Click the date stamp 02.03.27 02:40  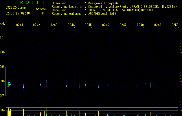point(18,13)
